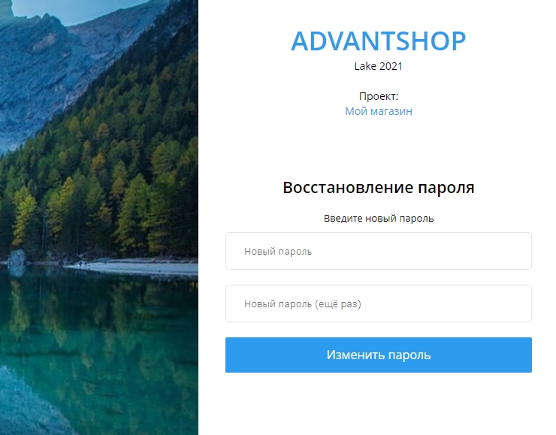Open the Мой магазин project link
This screenshot has width=556, height=435.
(x=379, y=111)
